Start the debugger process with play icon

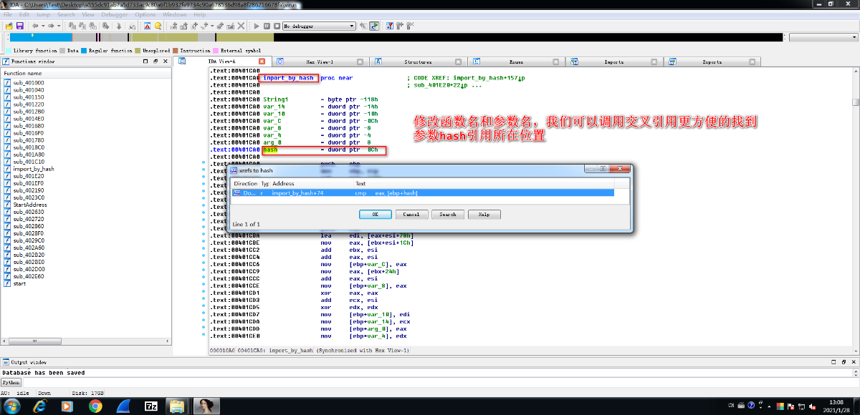[x=257, y=26]
